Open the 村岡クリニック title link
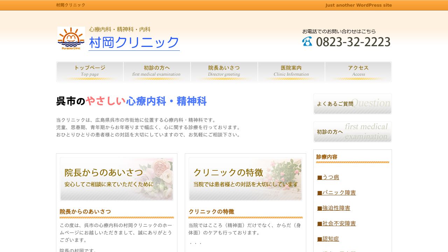This screenshot has height=252, width=448. click(x=134, y=43)
